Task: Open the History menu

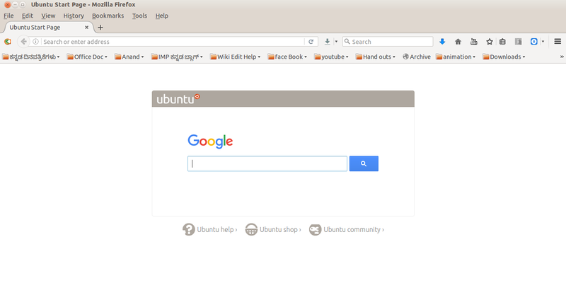Action: coord(74,16)
